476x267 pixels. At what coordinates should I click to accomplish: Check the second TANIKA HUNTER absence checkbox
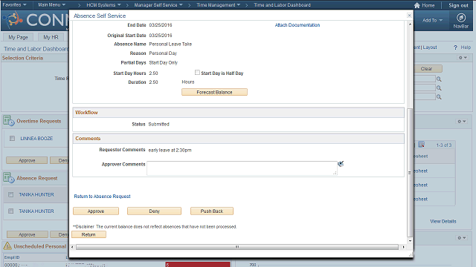click(11, 211)
